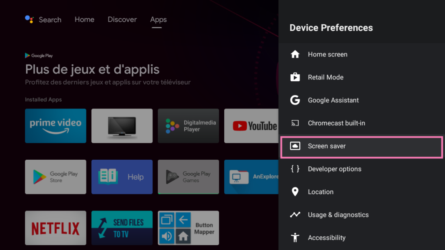Select the Screen saver option
Image resolution: width=445 pixels, height=250 pixels.
pyautogui.click(x=362, y=147)
